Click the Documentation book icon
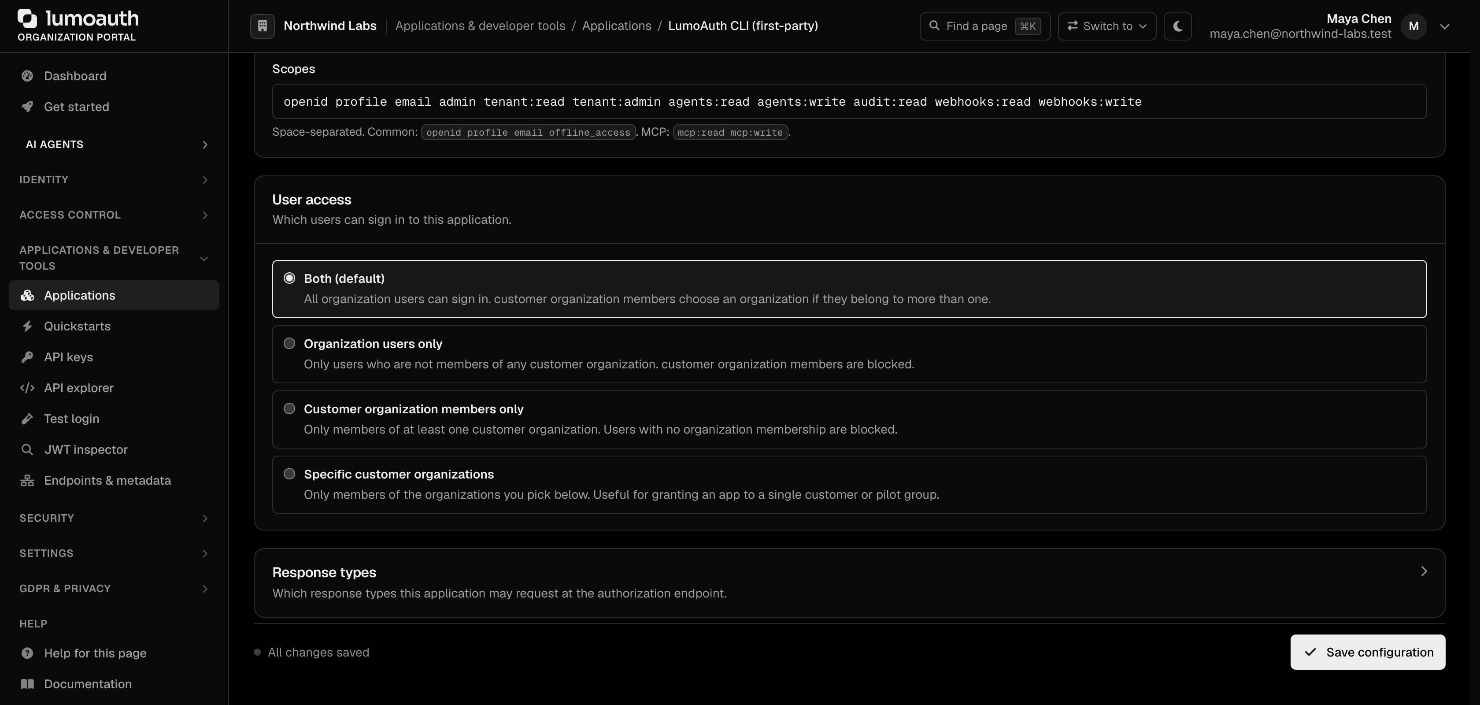 click(x=27, y=684)
